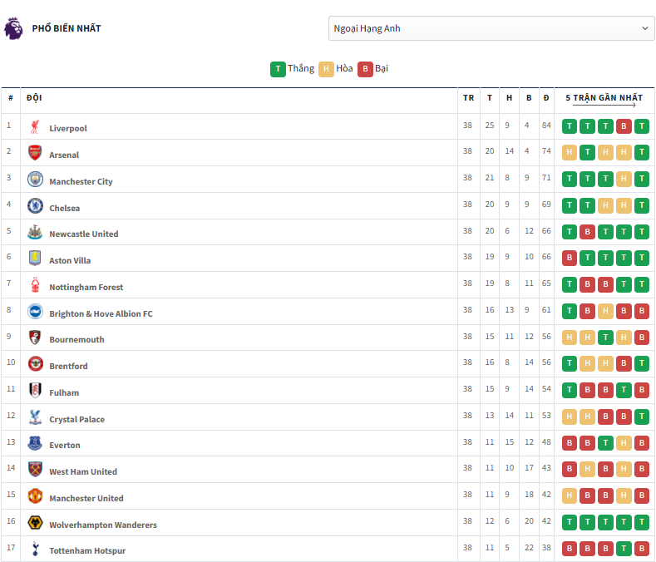Click the Arsenal club crest
This screenshot has height=562, width=656.
tap(35, 153)
